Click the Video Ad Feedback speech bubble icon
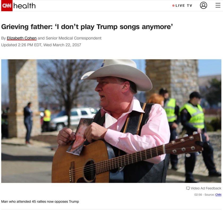 188,188
